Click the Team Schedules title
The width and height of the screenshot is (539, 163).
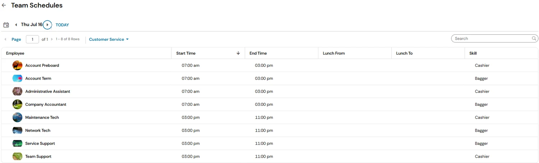tap(37, 5)
